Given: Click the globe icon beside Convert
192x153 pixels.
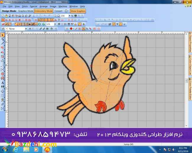Looking at the screenshot, I should (x=66, y=11).
